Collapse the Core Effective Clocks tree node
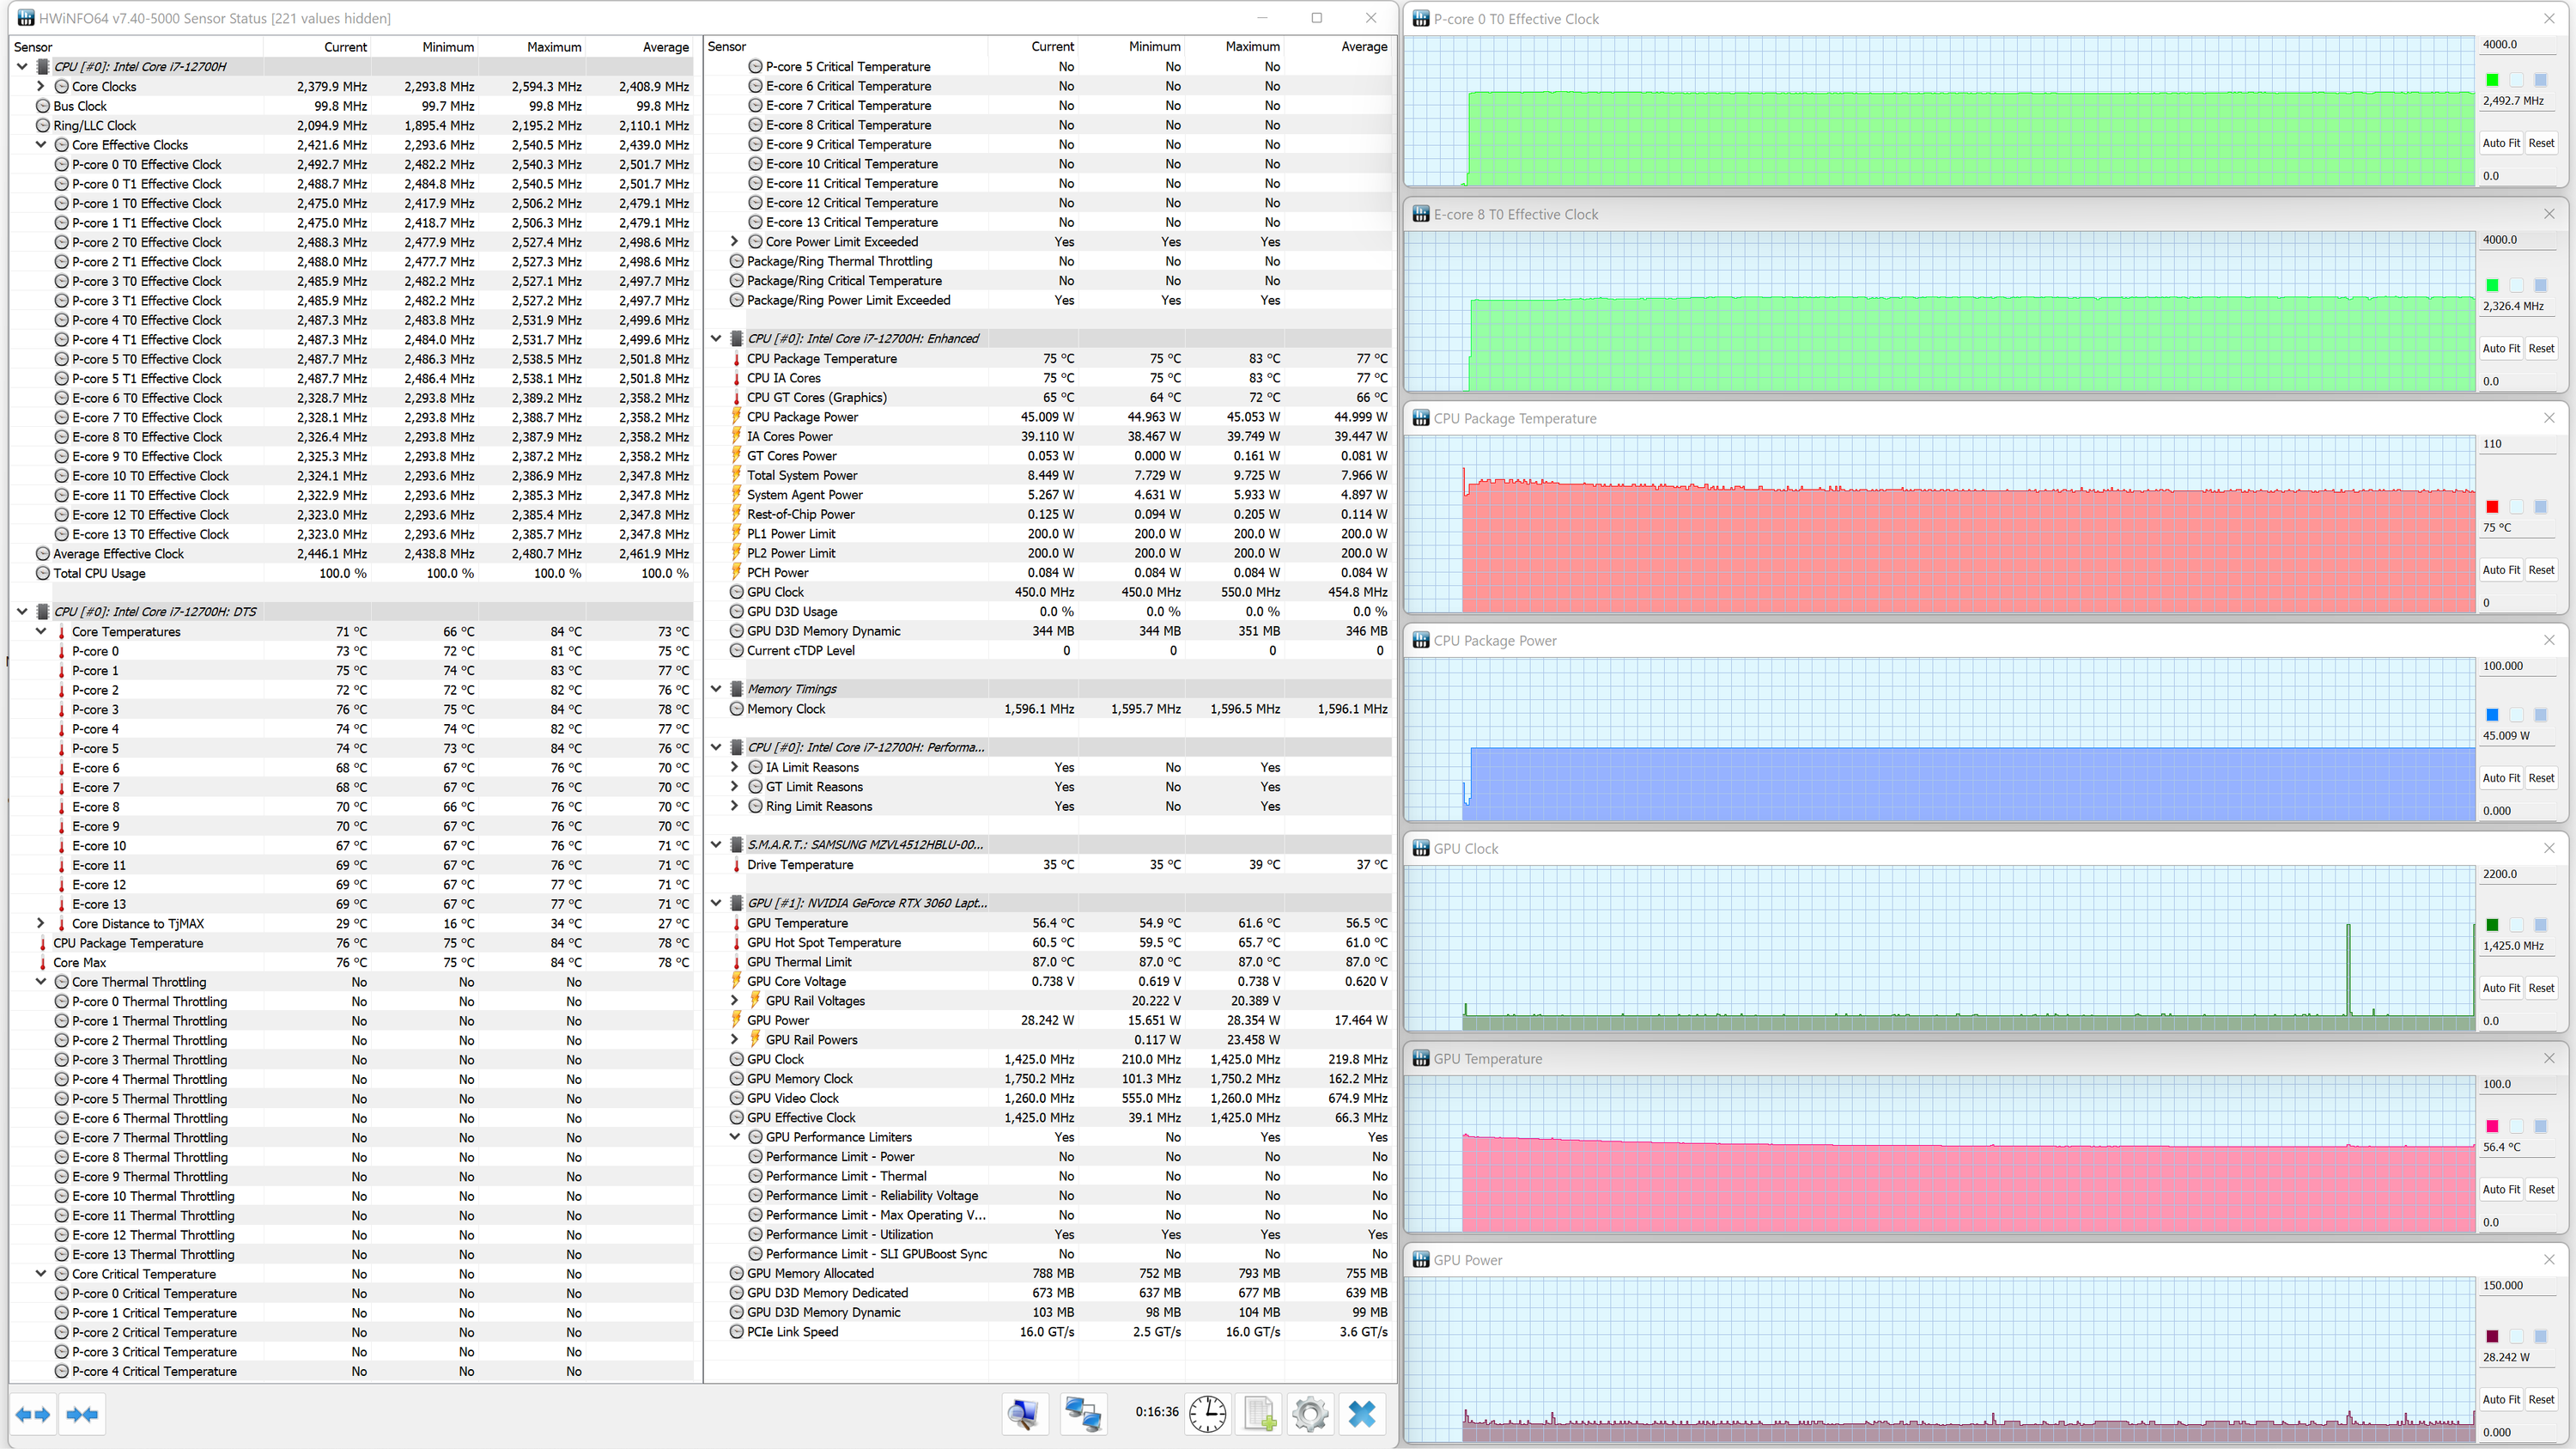2576x1449 pixels. click(x=41, y=145)
